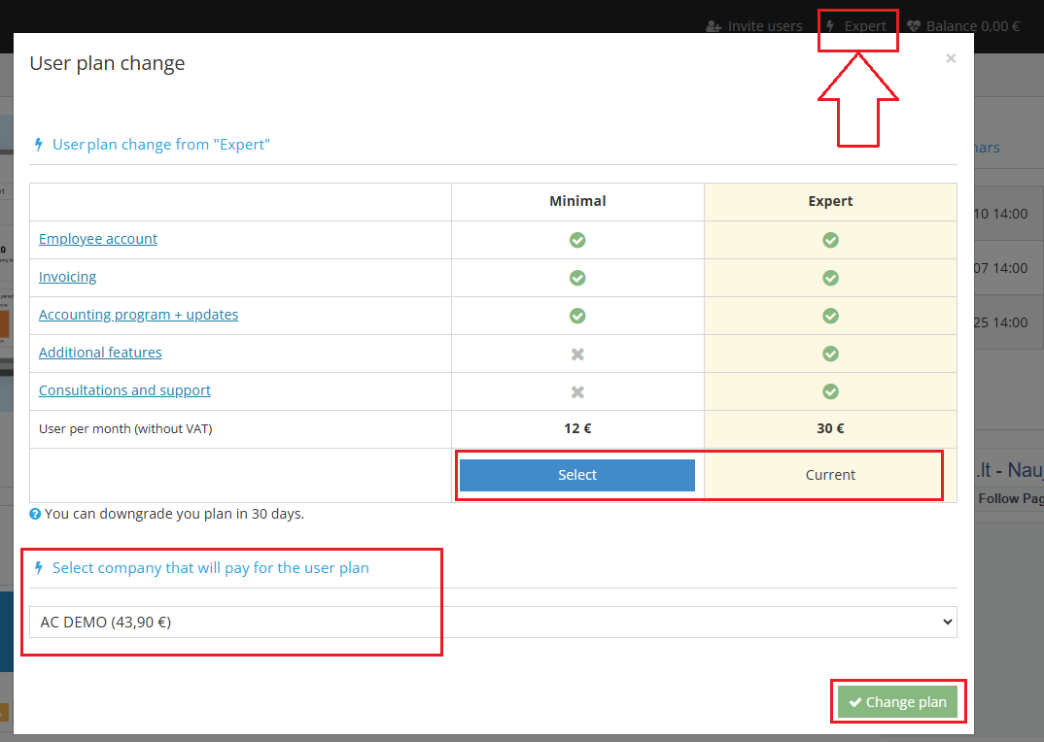Image resolution: width=1044 pixels, height=742 pixels.
Task: Click the person icon beside Invite users
Action: pos(713,25)
